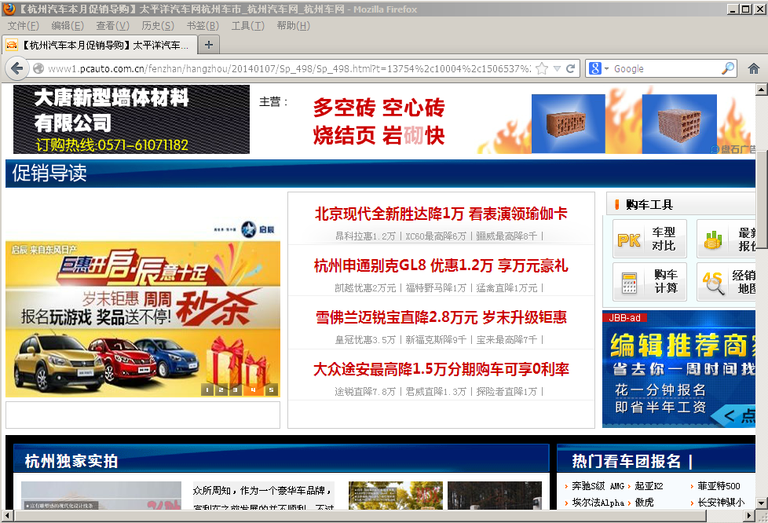Switch carousel to slide 1

pos(207,390)
